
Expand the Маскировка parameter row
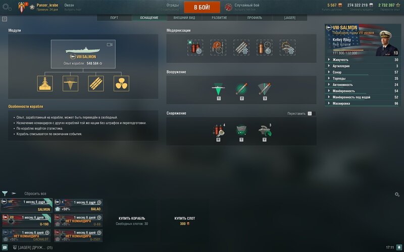coord(363,103)
